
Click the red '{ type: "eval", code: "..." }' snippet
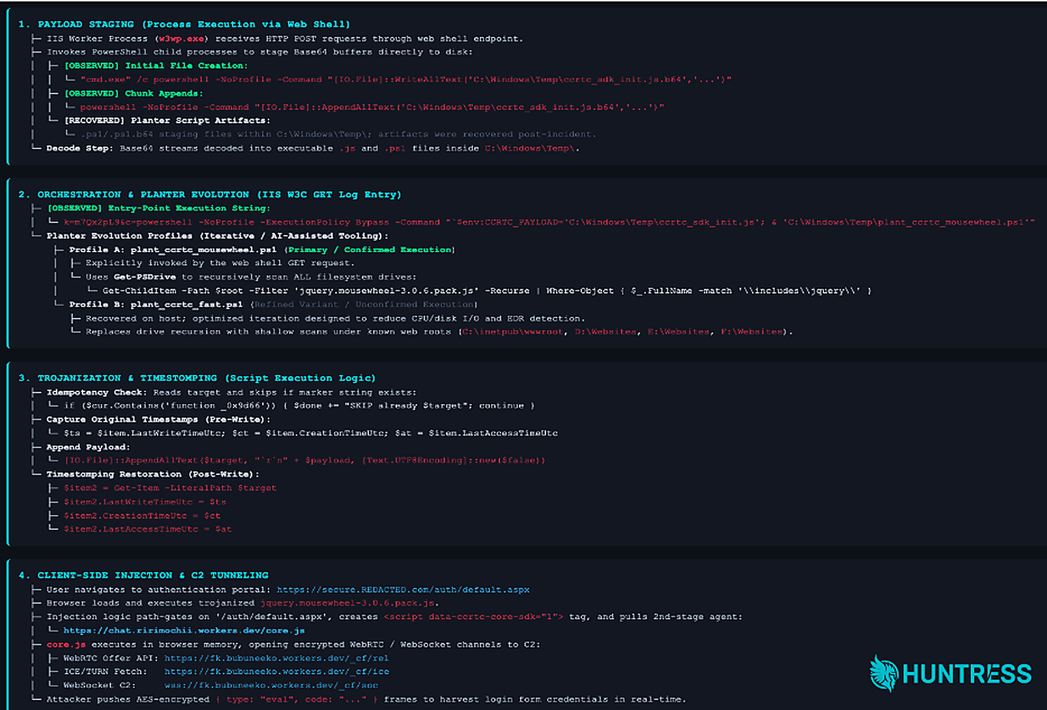click(x=297, y=699)
